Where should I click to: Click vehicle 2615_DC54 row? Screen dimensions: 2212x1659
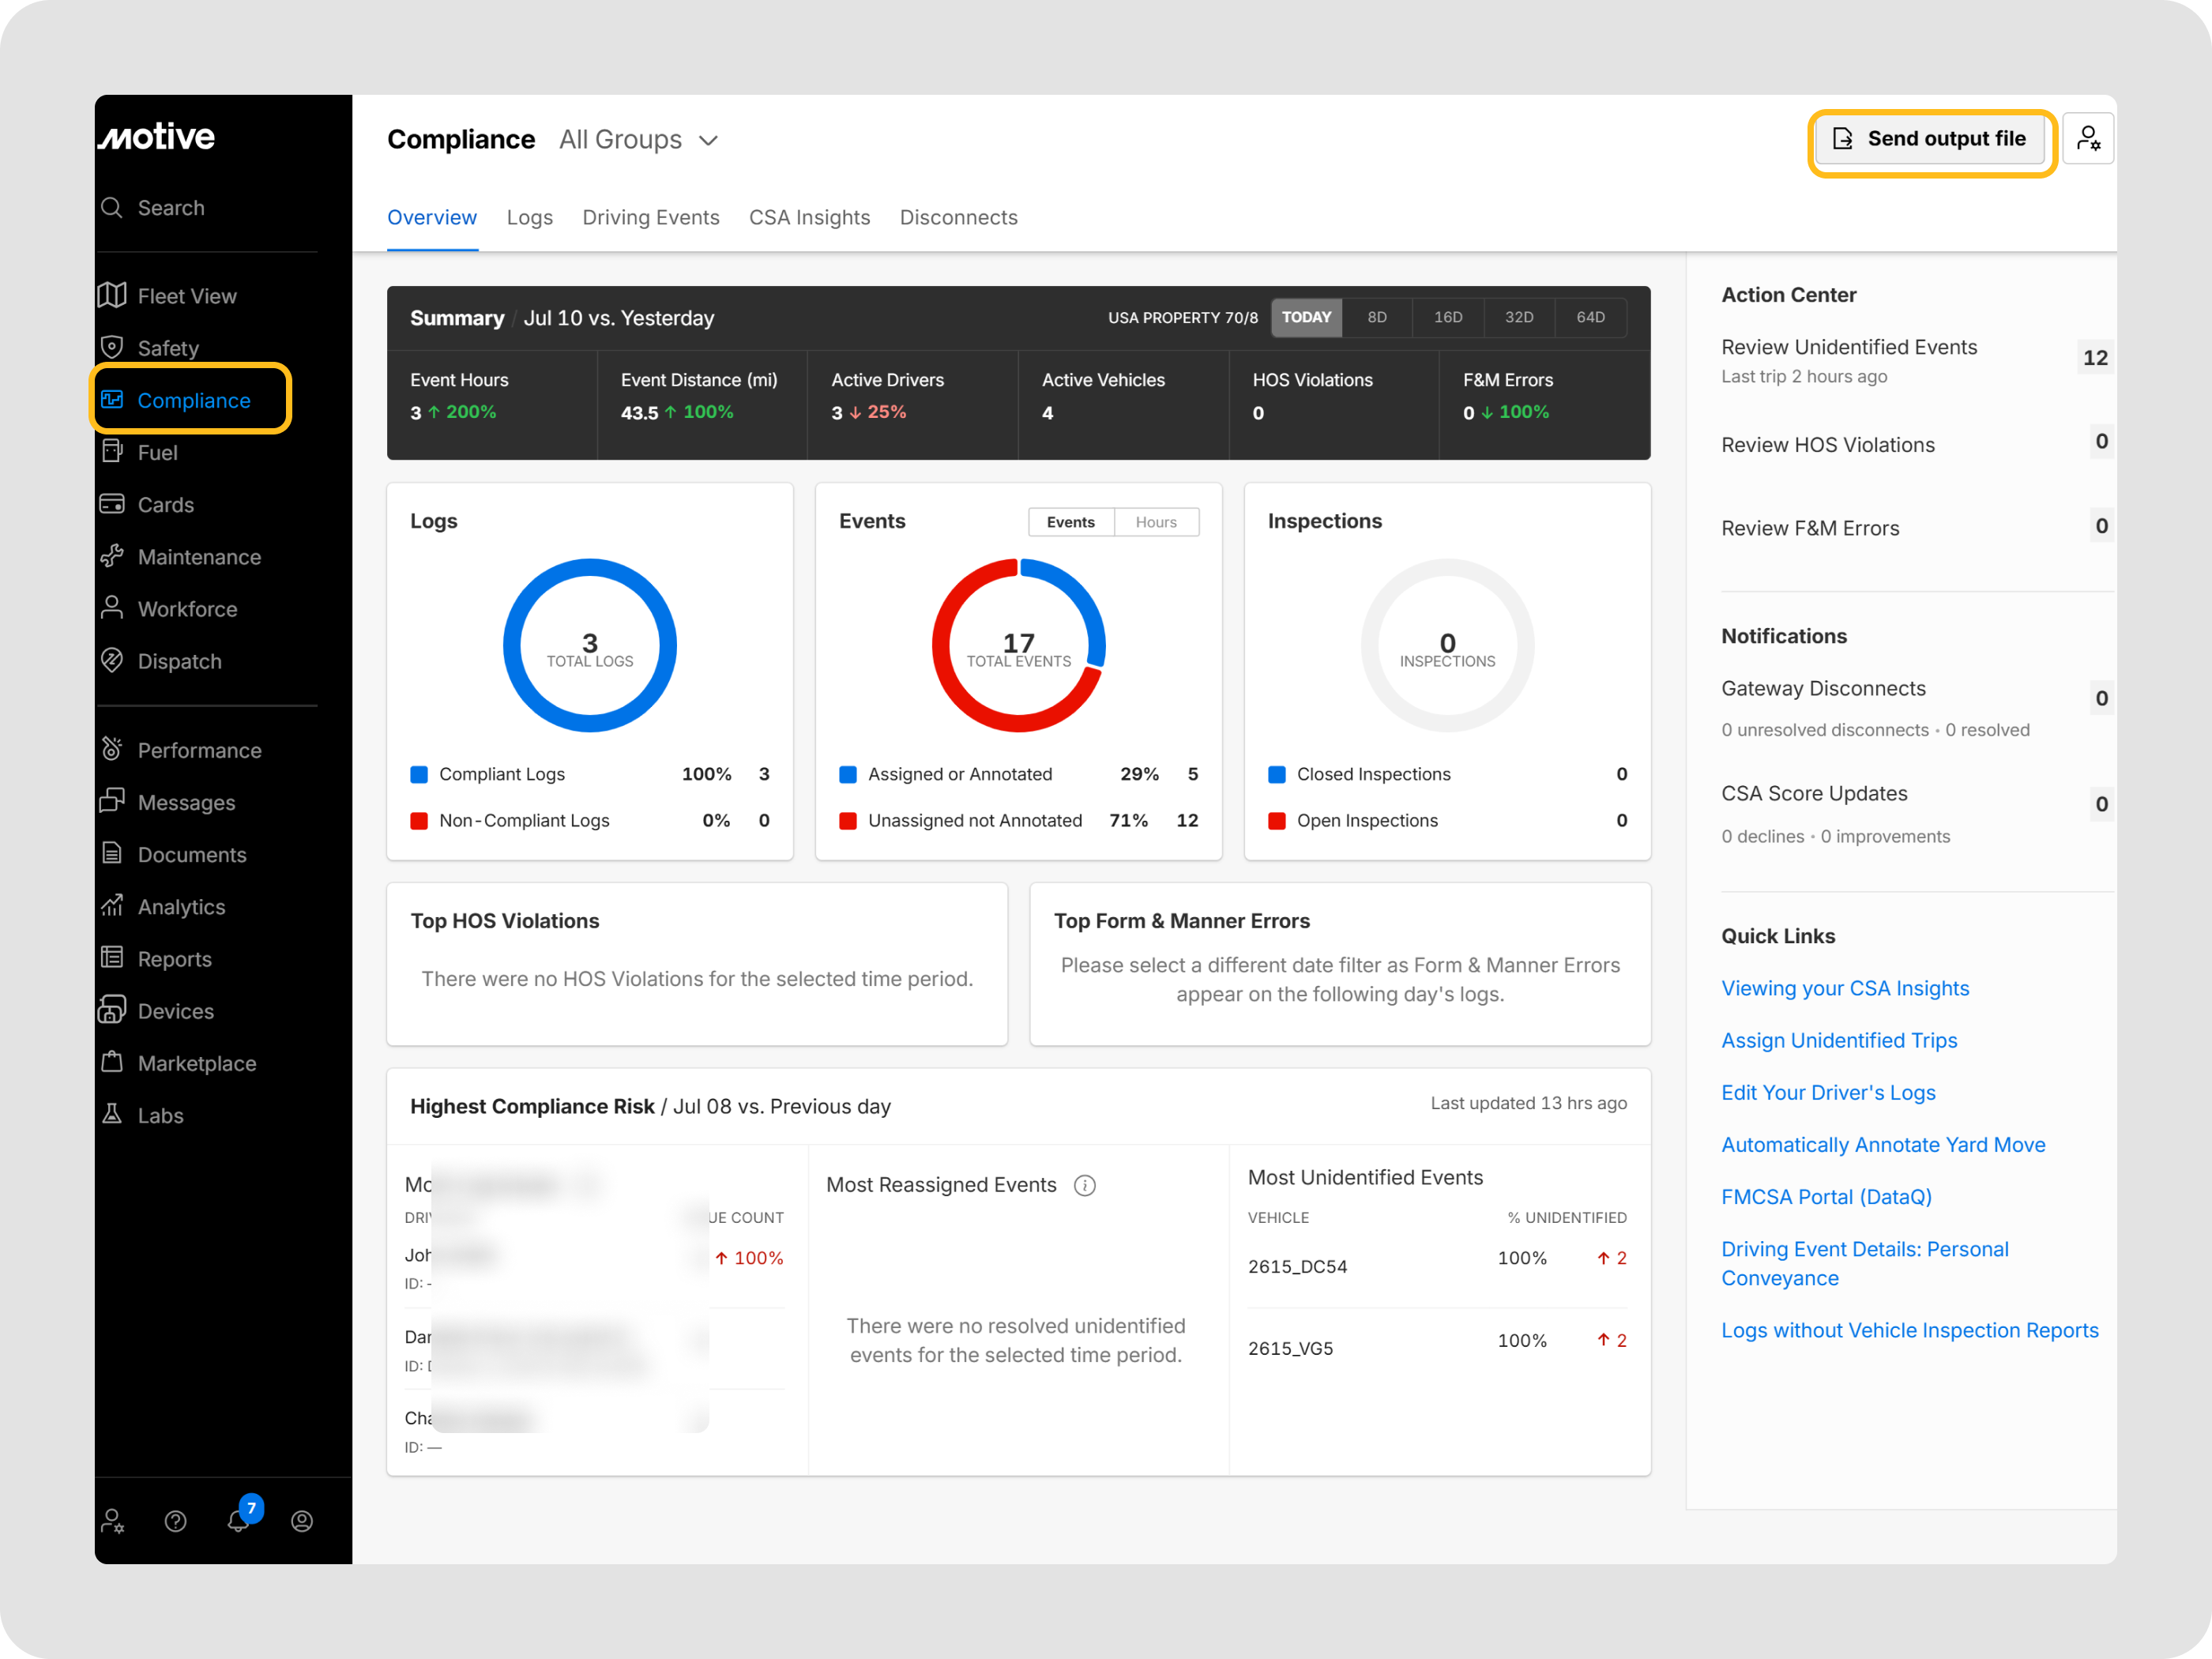click(x=1437, y=1263)
